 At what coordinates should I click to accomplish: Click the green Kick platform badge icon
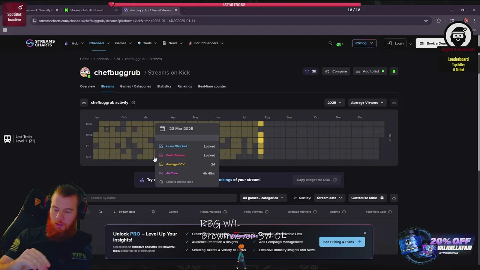click(394, 71)
